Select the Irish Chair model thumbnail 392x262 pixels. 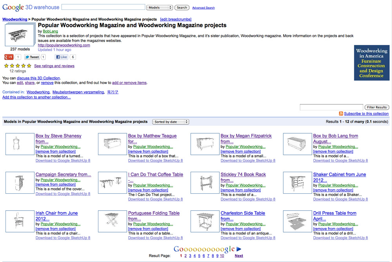pos(20,221)
